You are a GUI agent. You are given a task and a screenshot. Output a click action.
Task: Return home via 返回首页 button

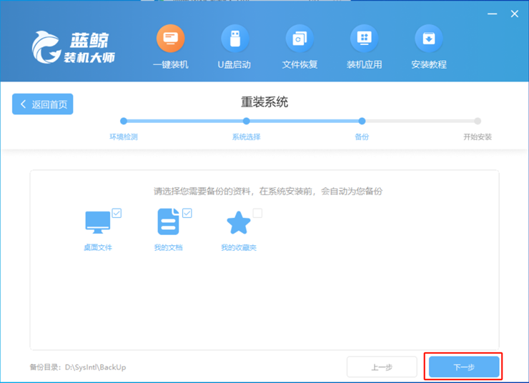click(43, 104)
